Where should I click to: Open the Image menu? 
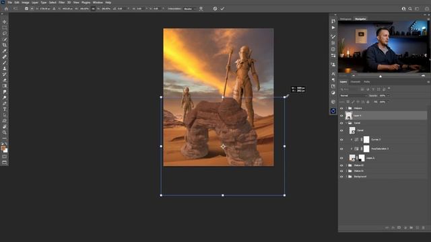(x=26, y=3)
